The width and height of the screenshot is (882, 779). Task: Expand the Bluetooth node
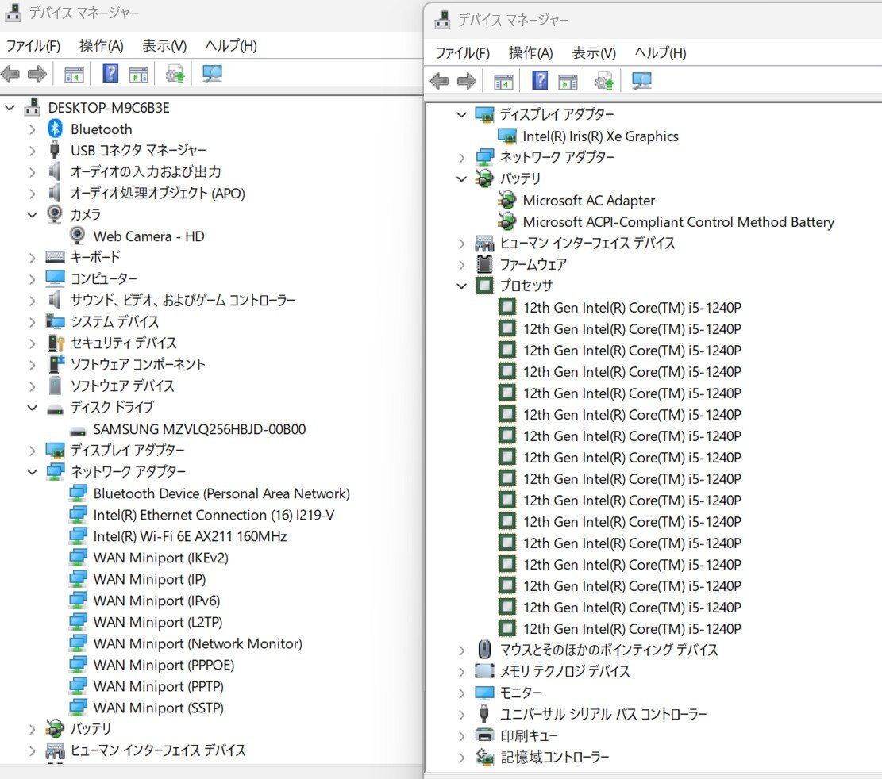(x=32, y=129)
